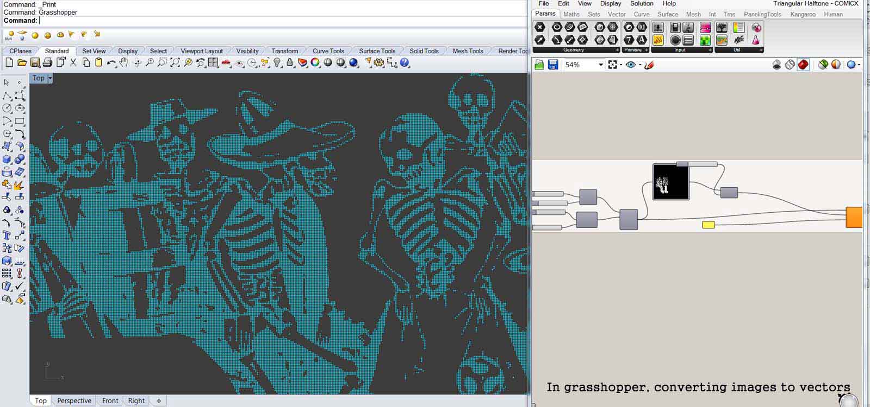This screenshot has height=407, width=870.
Task: Choose the Text parameter 'A' icon
Action: point(642,40)
